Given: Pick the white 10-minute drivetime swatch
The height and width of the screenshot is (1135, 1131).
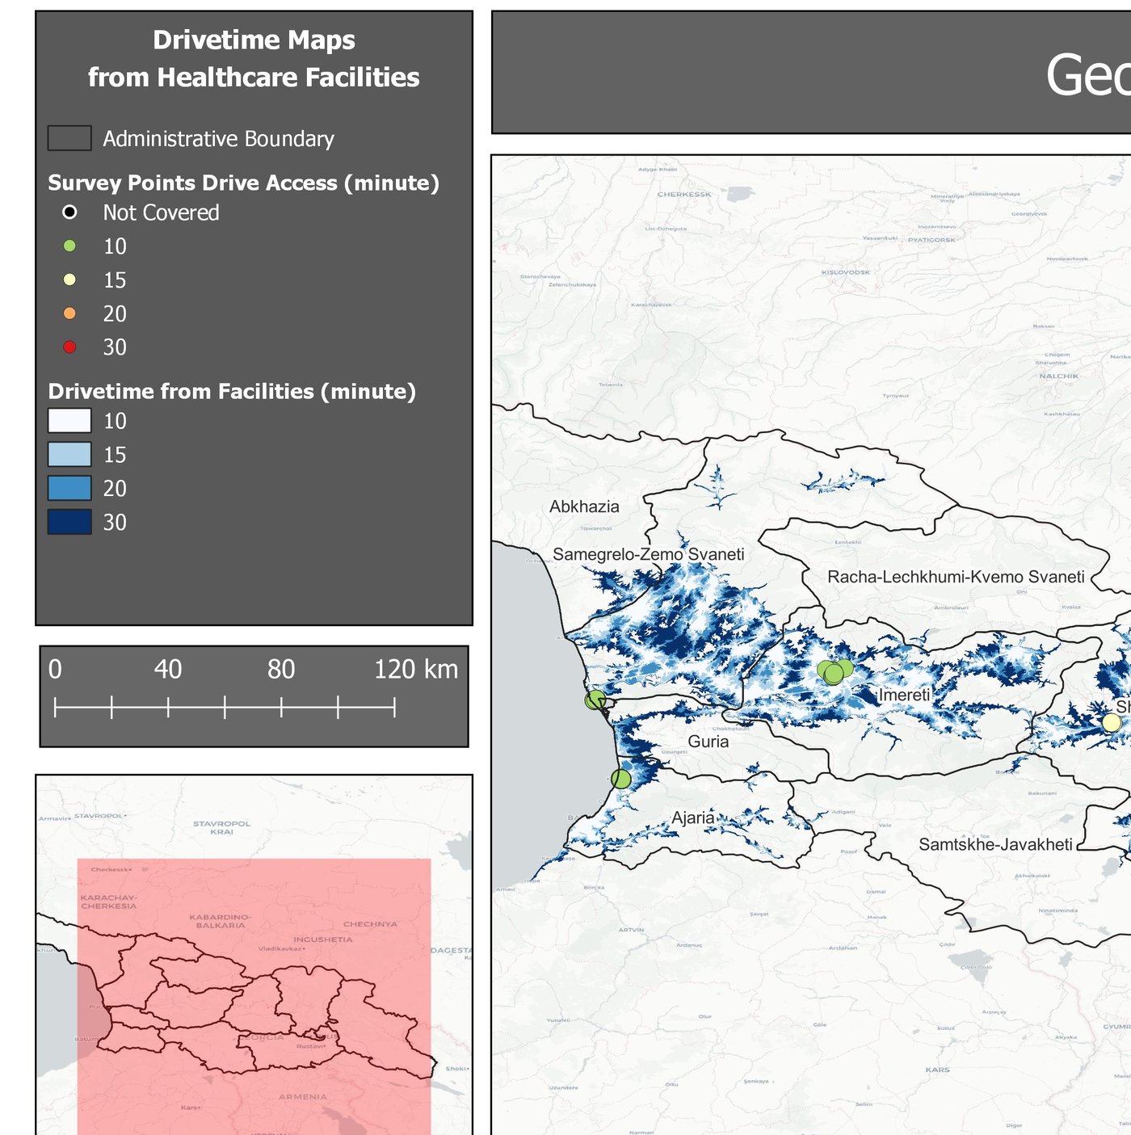Looking at the screenshot, I should pos(69,421).
